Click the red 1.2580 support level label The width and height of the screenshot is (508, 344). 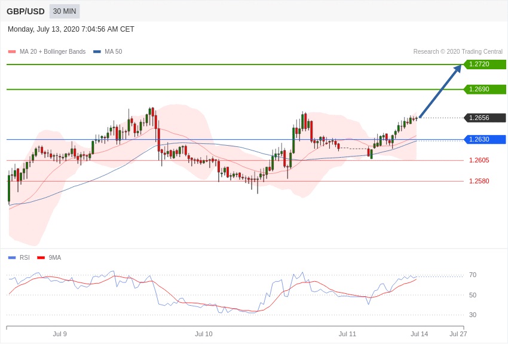[x=479, y=181]
